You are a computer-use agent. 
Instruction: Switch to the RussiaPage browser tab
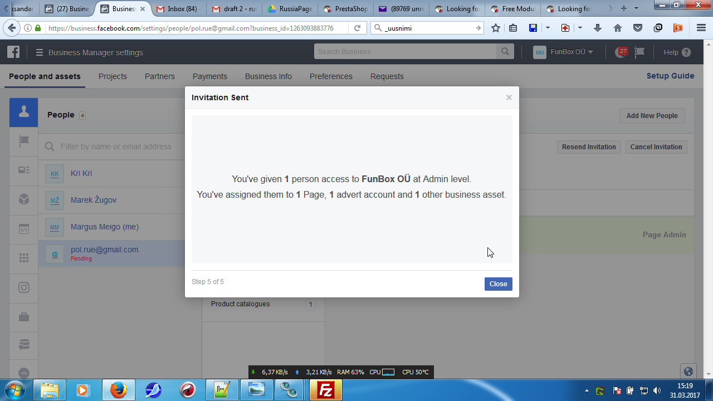click(x=289, y=9)
